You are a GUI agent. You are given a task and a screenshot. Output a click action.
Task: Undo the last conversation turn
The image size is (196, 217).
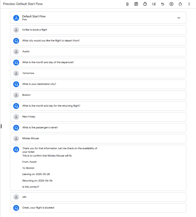point(163,4)
